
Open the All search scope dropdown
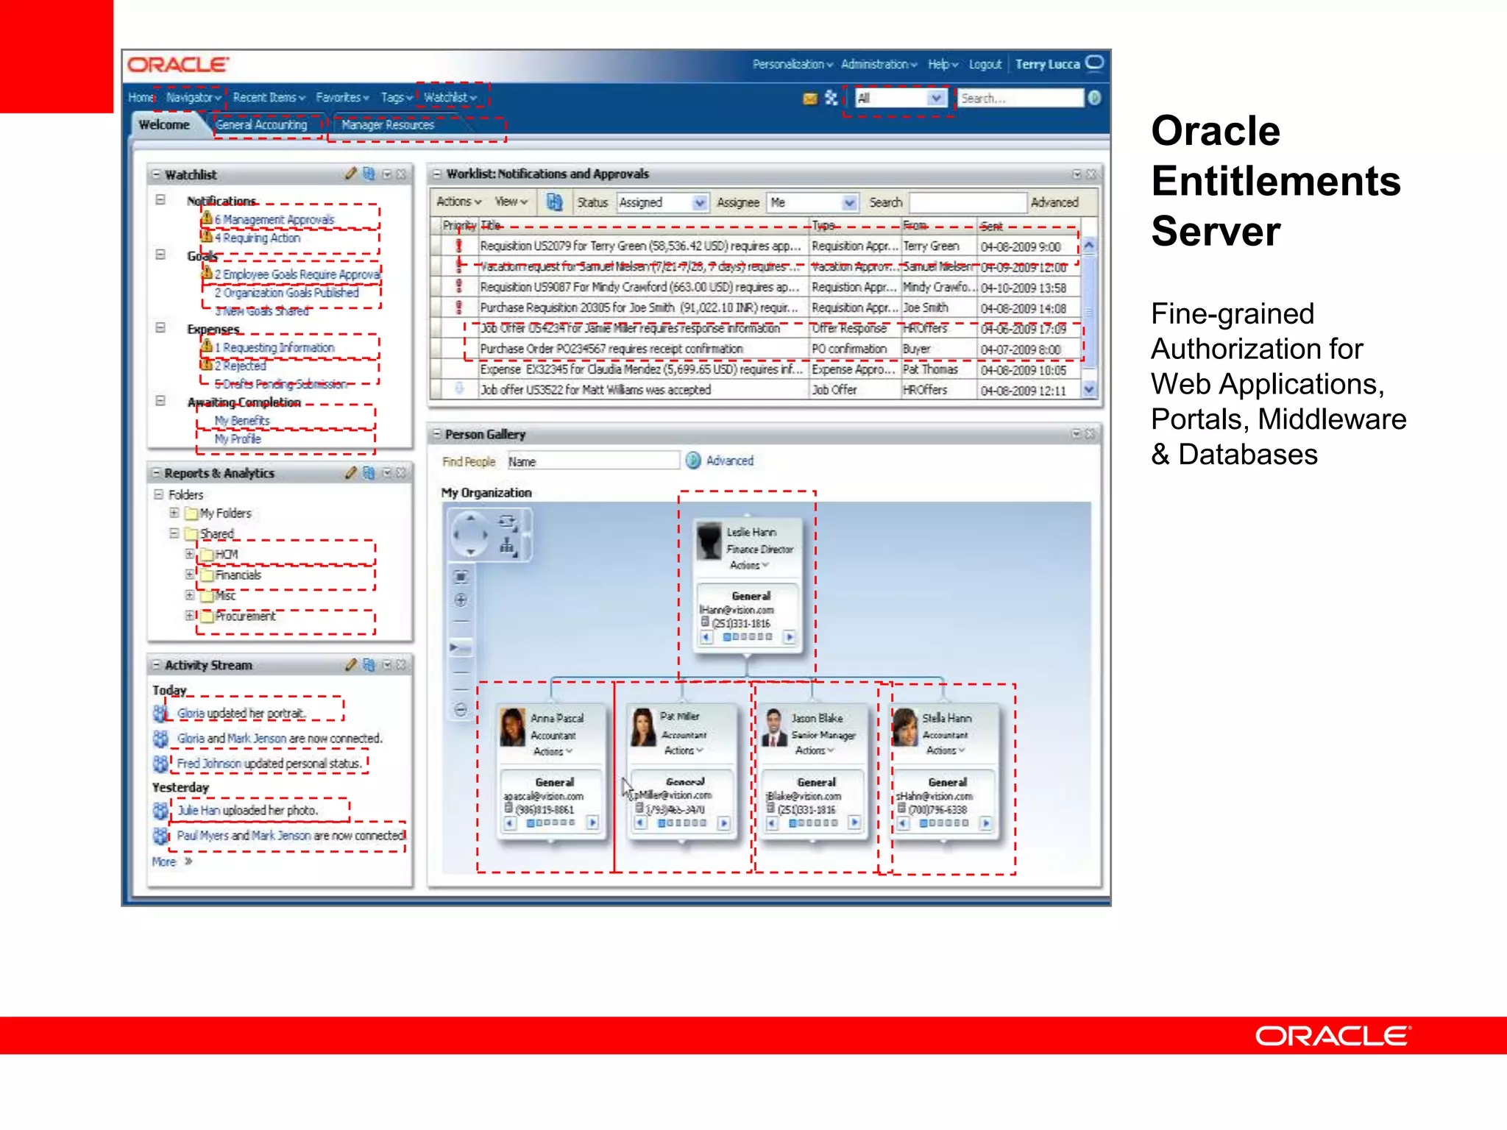coord(936,98)
